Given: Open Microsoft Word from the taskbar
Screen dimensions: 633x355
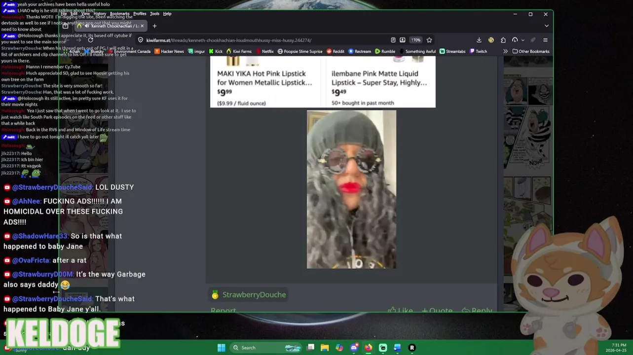Looking at the screenshot, I should (397, 348).
